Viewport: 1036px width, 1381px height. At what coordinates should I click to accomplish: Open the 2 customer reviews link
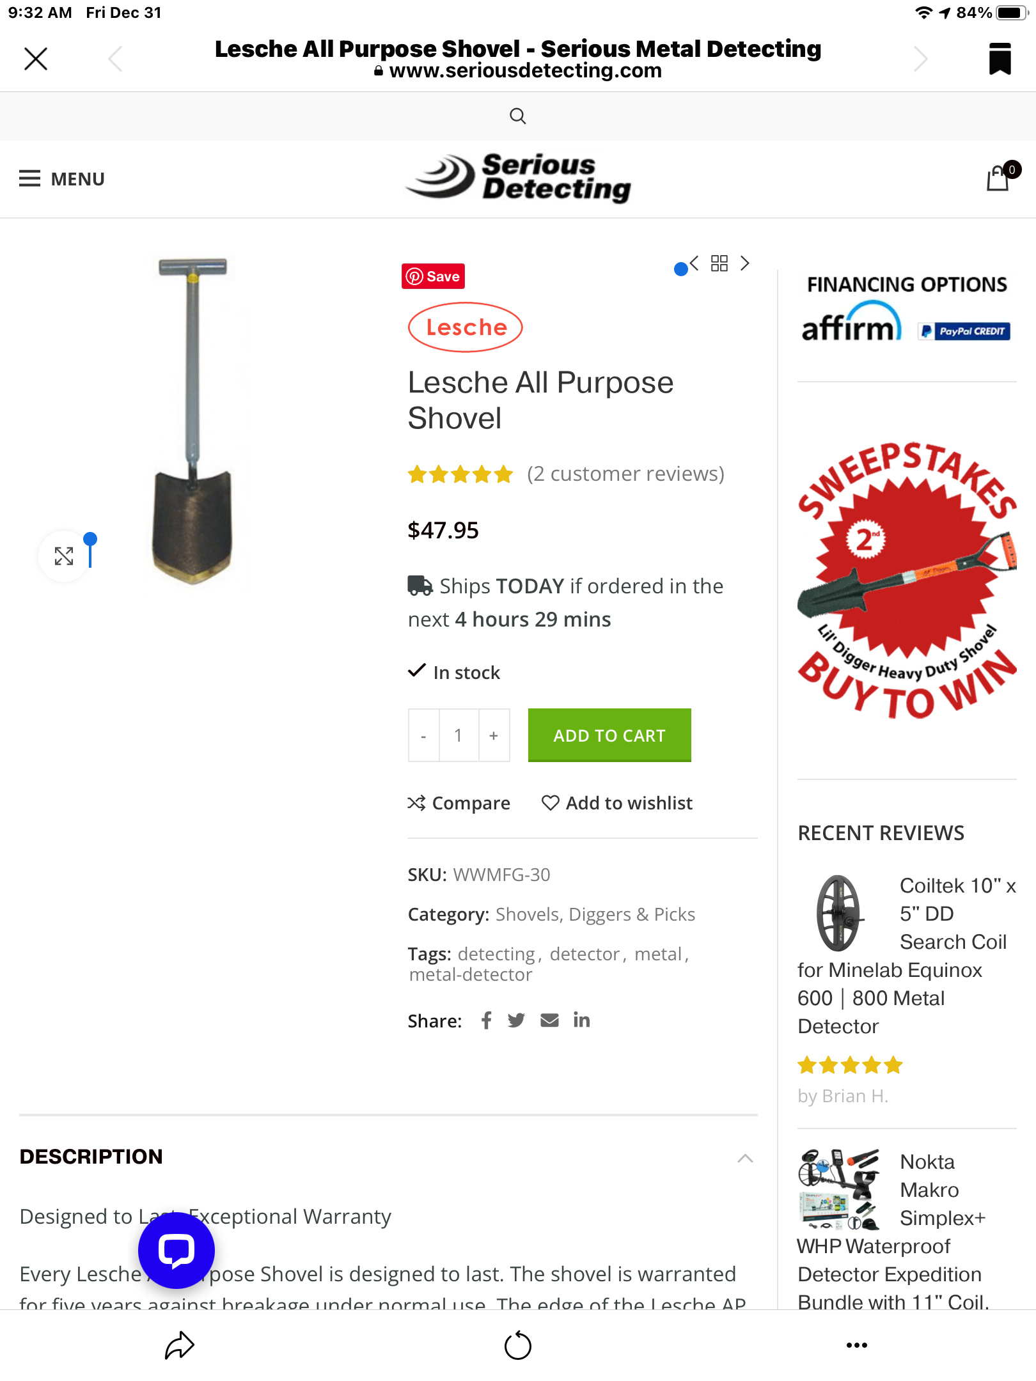point(625,474)
